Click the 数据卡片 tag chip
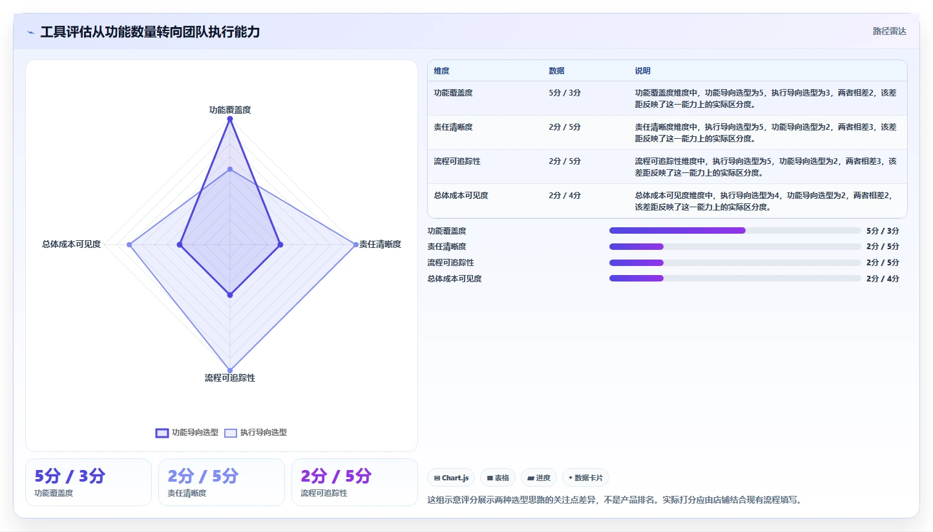This screenshot has width=933, height=532. point(585,478)
